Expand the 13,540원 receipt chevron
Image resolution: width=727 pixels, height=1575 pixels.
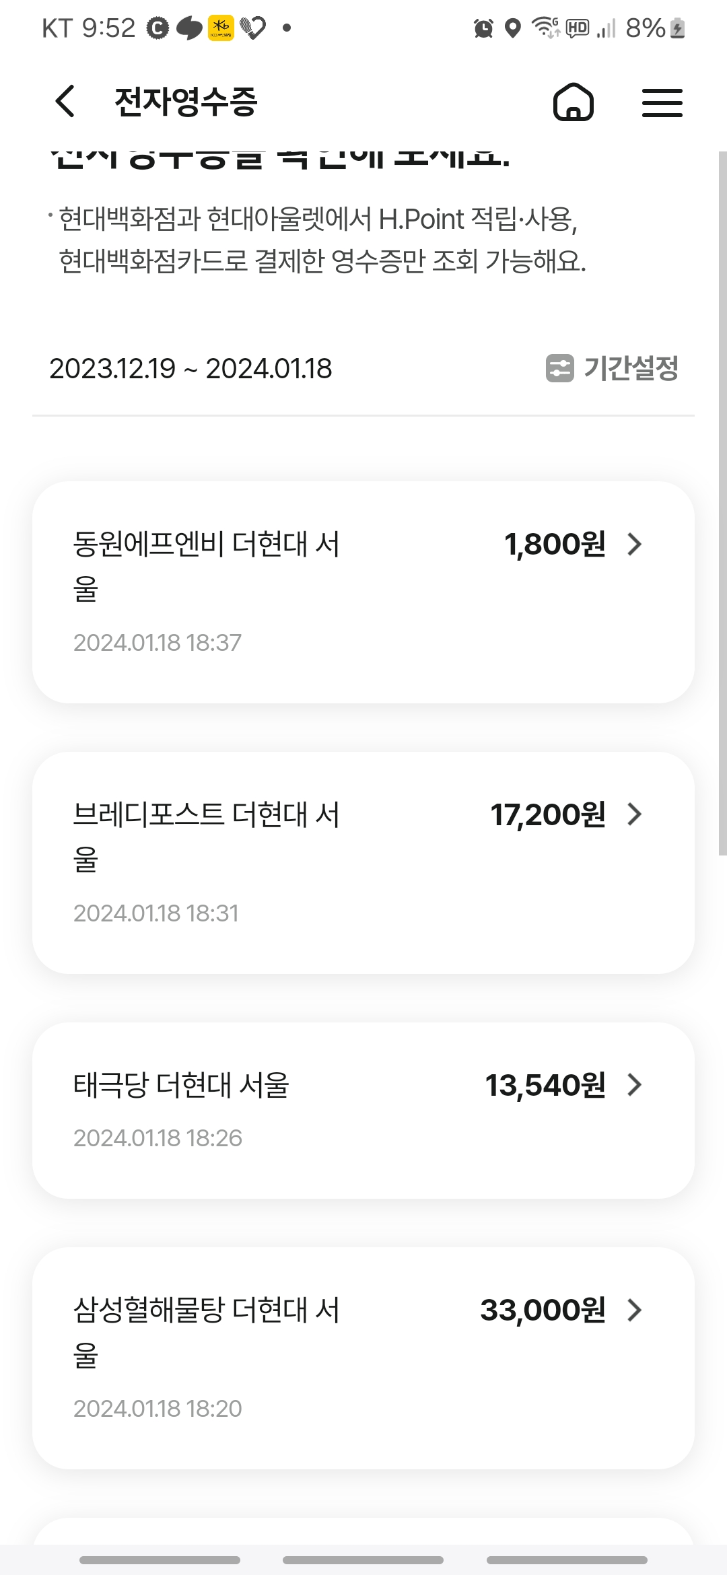pos(634,1085)
